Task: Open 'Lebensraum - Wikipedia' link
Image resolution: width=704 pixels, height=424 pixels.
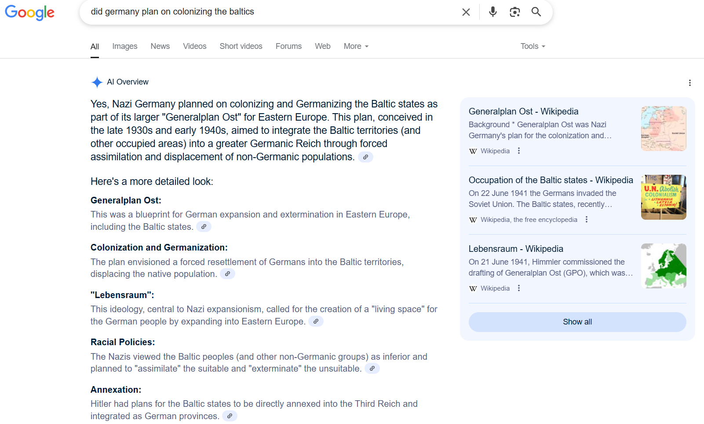Action: [x=516, y=249]
